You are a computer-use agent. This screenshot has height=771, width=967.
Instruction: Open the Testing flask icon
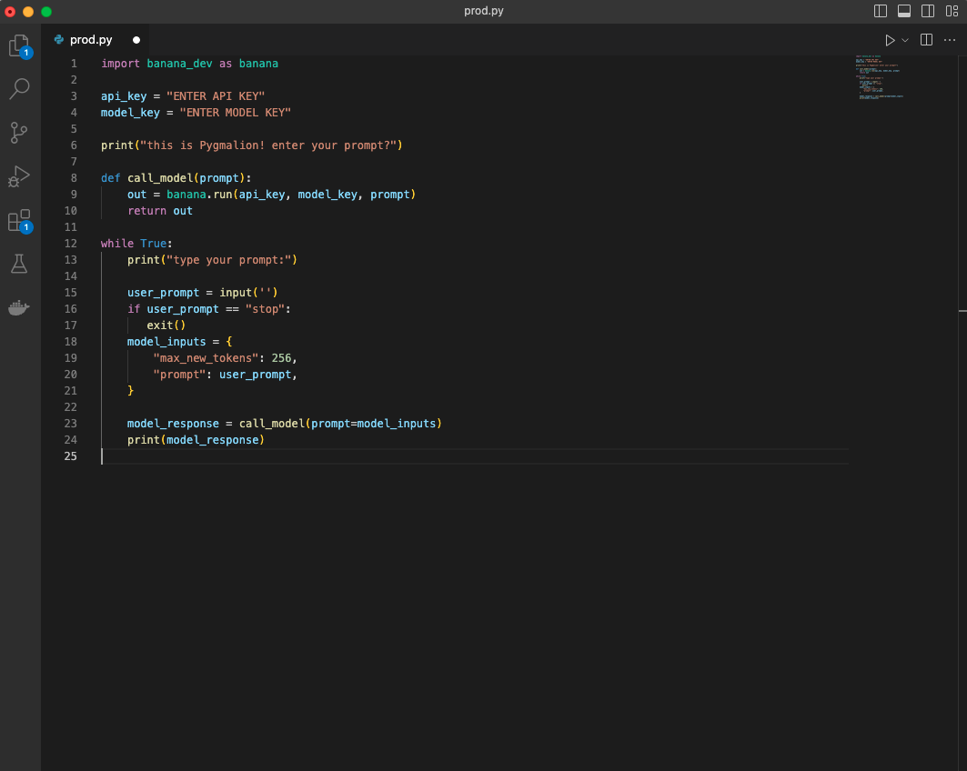(19, 264)
